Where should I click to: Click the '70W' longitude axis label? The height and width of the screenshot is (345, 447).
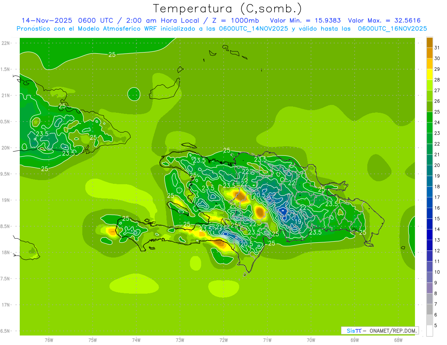pyautogui.click(x=311, y=340)
